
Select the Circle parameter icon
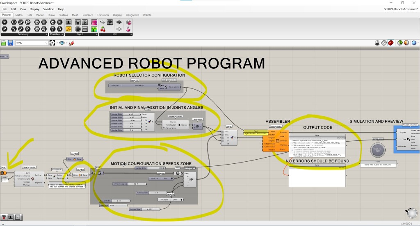pyautogui.click(x=14, y=22)
